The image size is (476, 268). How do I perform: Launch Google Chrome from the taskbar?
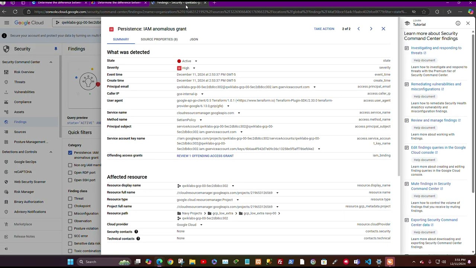click(170, 262)
